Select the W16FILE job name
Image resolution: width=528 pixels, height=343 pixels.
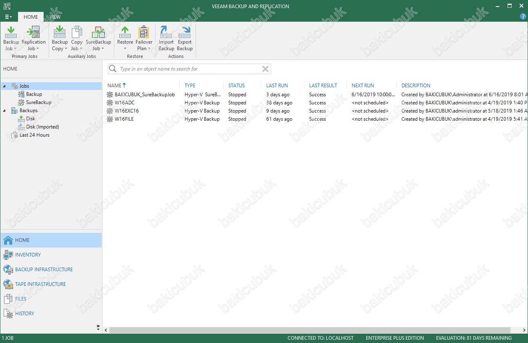point(124,119)
